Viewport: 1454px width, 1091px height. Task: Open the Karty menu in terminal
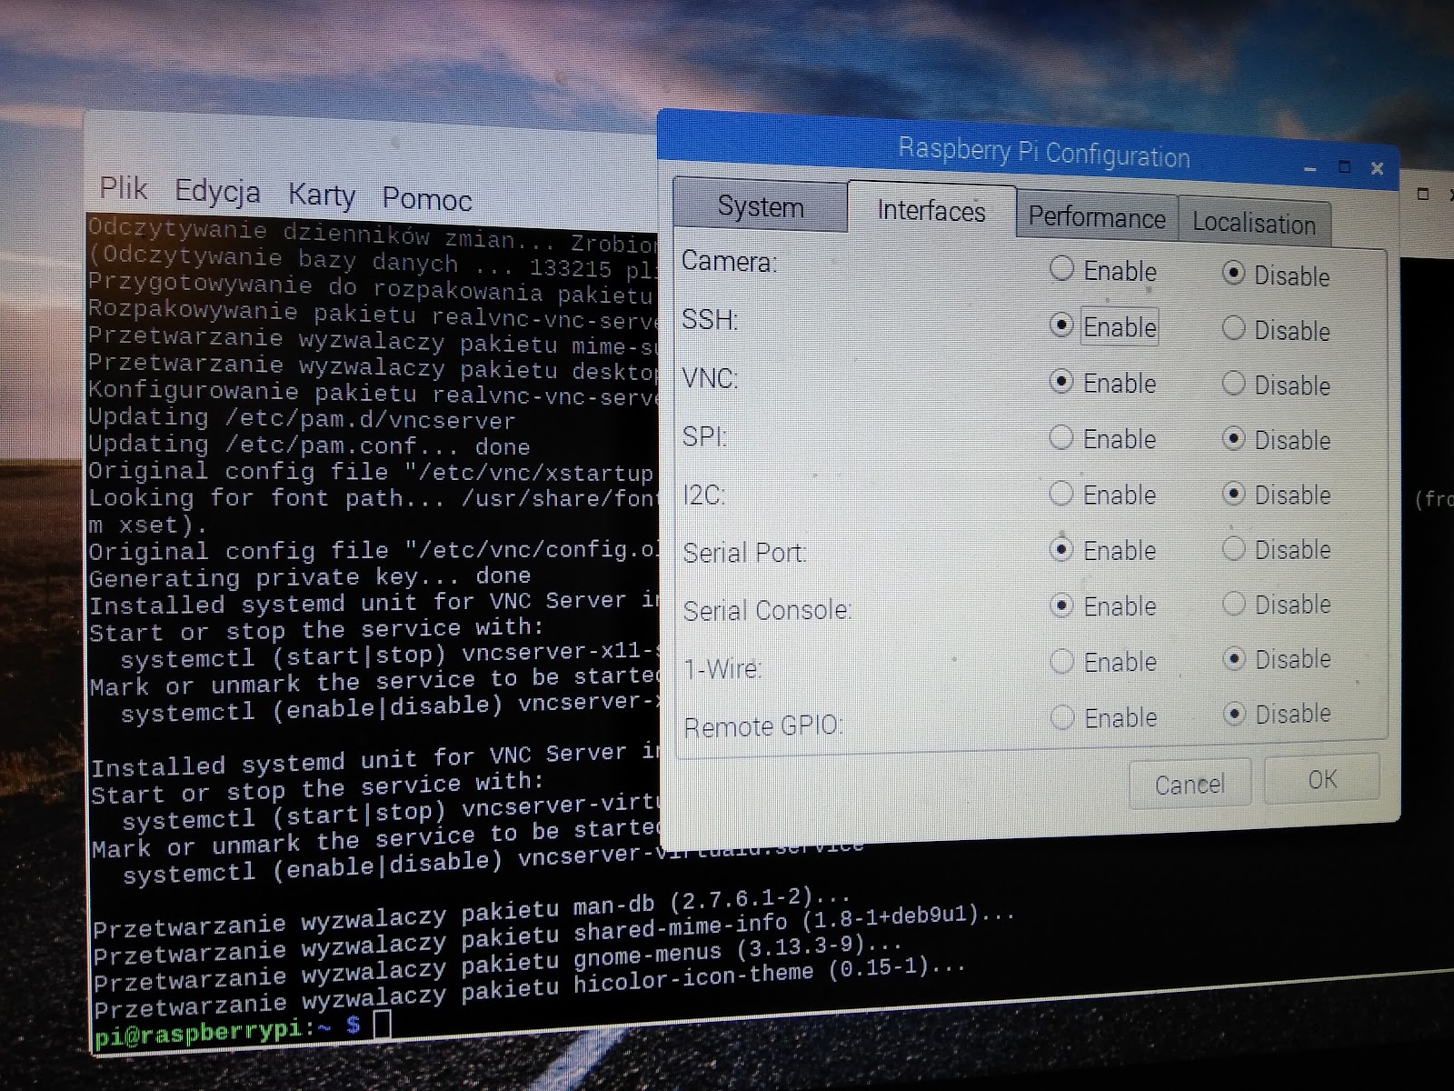[x=322, y=195]
